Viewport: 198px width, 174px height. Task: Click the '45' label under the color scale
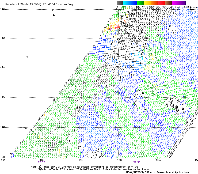(178, 7)
